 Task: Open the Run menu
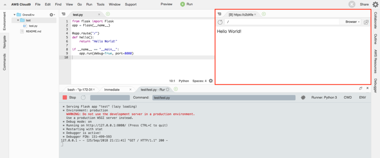tap(89, 4)
